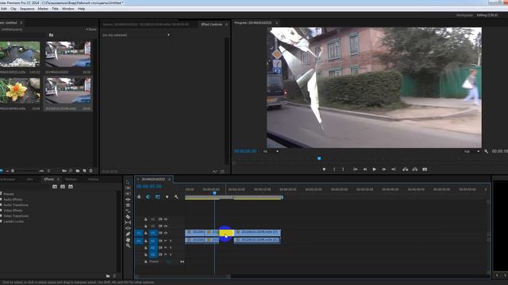Image resolution: width=508 pixels, height=285 pixels.
Task: Mute audio track A1
Action: 165,241
